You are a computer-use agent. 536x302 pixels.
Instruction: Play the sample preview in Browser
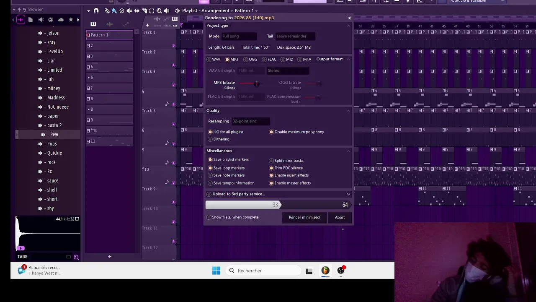tap(21, 248)
